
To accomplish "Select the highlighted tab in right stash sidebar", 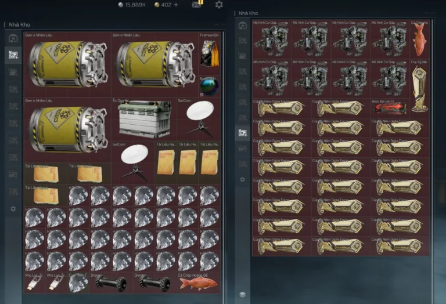I will tap(243, 133).
